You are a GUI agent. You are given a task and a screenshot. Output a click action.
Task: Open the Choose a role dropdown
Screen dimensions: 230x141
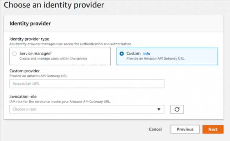87,109
